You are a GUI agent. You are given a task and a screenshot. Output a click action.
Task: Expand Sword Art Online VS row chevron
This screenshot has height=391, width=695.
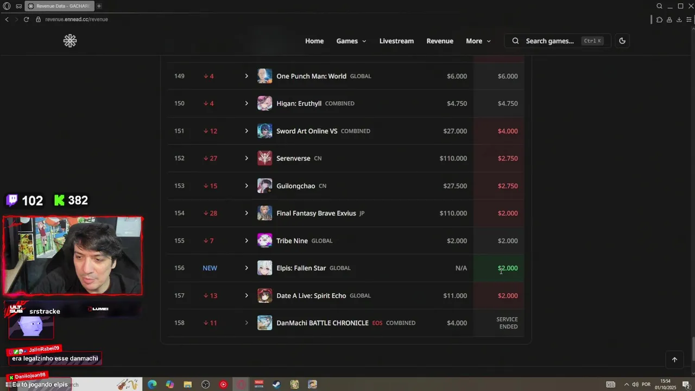point(246,131)
